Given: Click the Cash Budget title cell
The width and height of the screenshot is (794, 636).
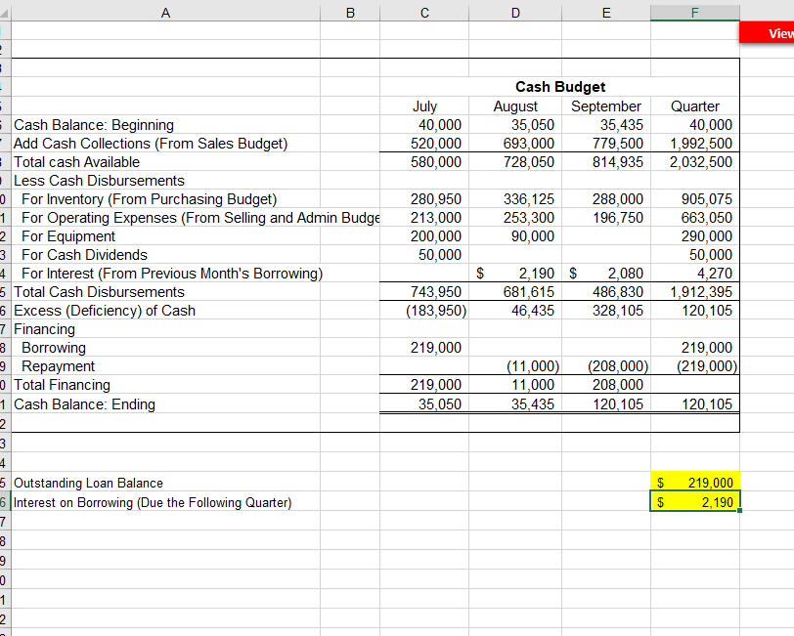Looking at the screenshot, I should pyautogui.click(x=559, y=87).
